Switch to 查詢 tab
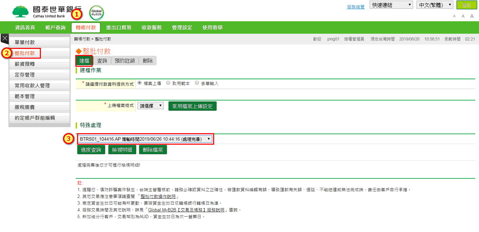Image resolution: width=479 pixels, height=232 pixels. 102,61
